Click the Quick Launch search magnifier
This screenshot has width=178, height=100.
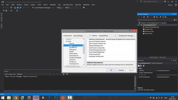(x=165, y=1)
